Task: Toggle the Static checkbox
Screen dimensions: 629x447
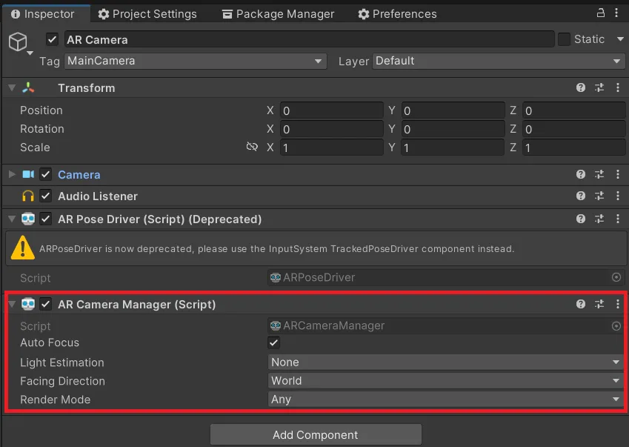Action: coord(564,39)
